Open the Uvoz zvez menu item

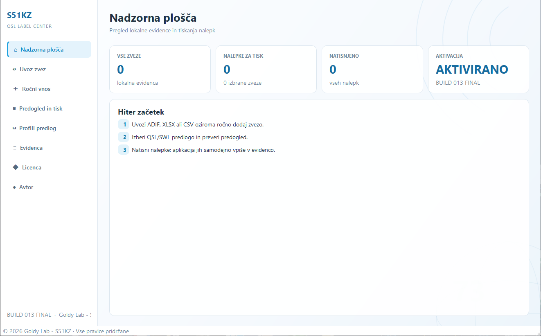(49, 69)
